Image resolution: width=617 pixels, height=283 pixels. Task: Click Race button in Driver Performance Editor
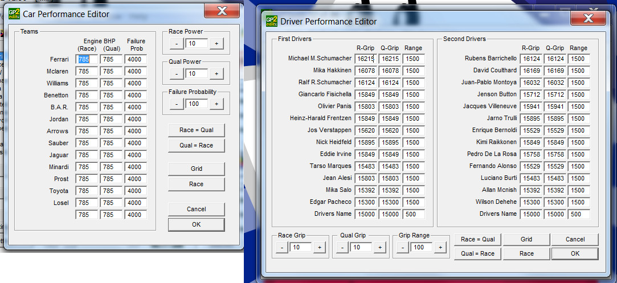[x=526, y=253]
